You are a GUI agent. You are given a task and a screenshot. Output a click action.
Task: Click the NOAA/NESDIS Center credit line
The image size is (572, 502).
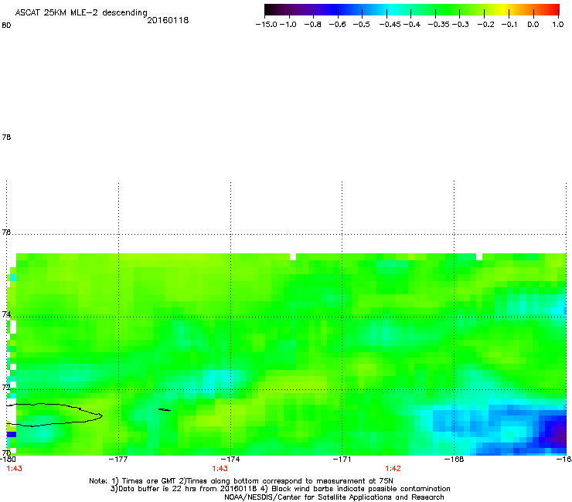coord(334,497)
